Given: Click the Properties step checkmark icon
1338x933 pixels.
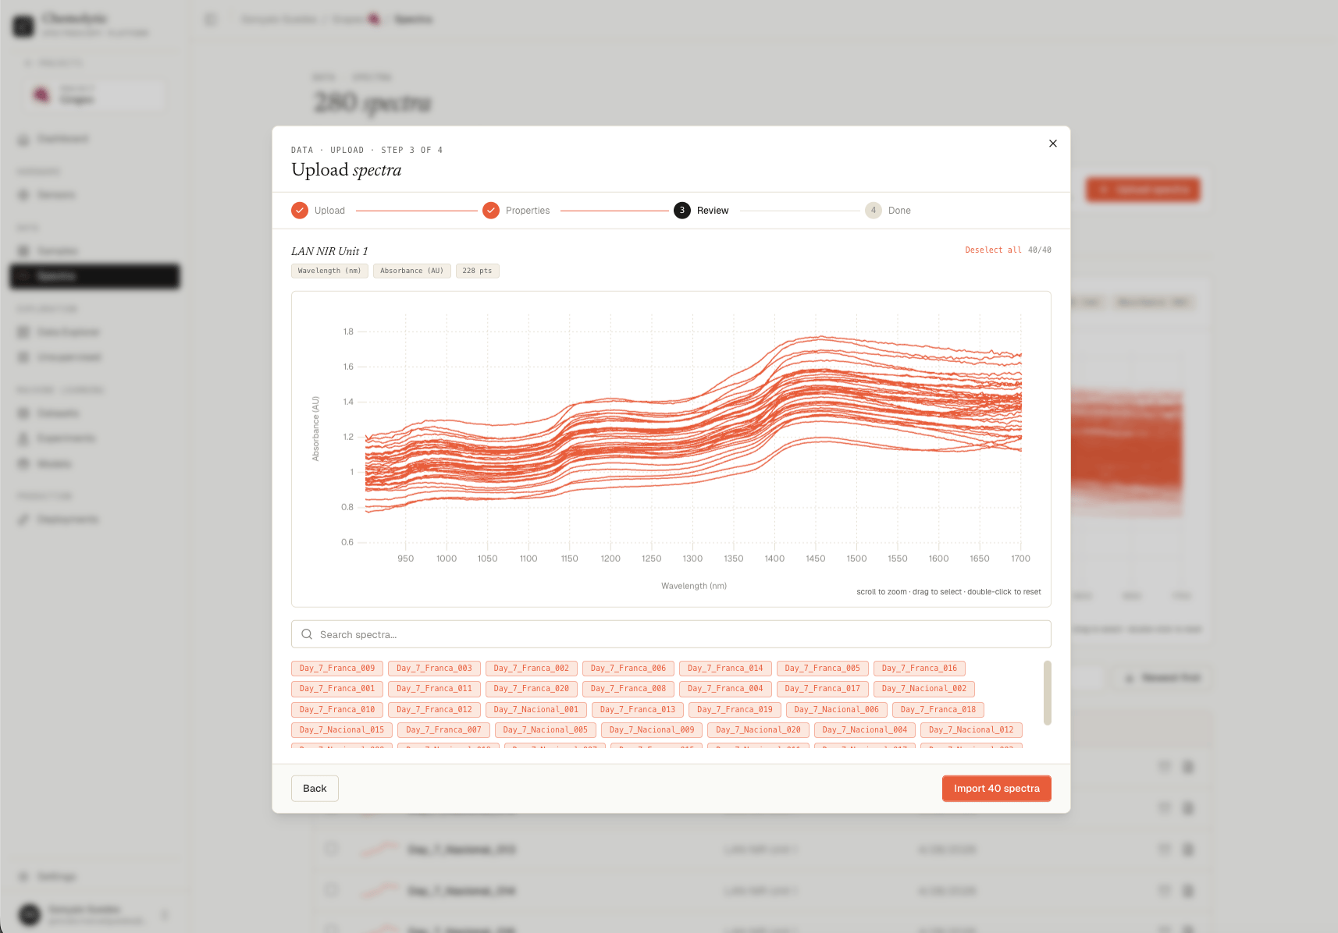Looking at the screenshot, I should click(491, 211).
